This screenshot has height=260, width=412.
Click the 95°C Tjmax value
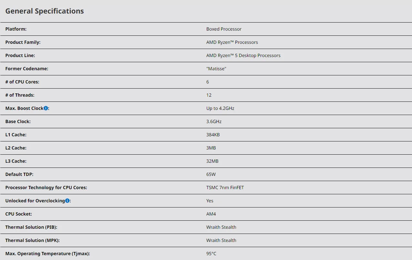pos(211,254)
